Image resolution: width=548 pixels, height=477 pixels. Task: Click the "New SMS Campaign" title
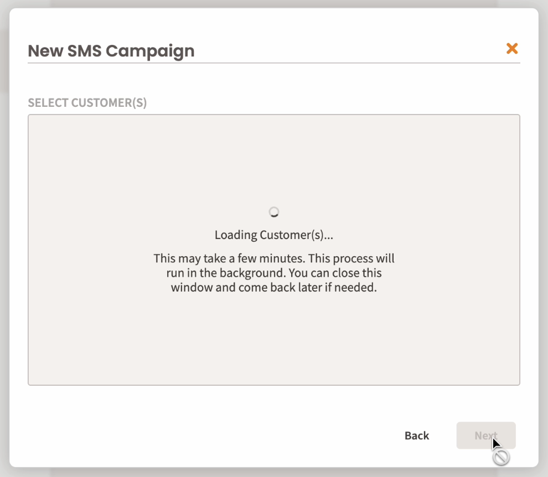(111, 51)
